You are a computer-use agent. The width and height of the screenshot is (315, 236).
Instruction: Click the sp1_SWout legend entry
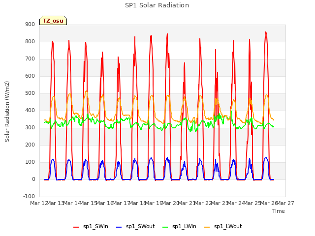pos(135,227)
